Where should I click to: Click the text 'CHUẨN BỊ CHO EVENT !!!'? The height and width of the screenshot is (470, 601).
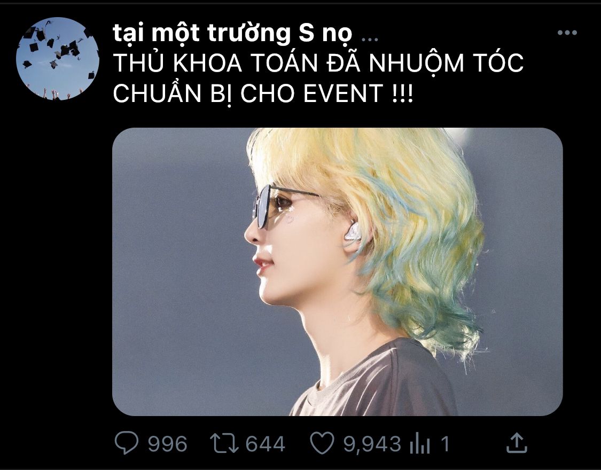tap(263, 93)
